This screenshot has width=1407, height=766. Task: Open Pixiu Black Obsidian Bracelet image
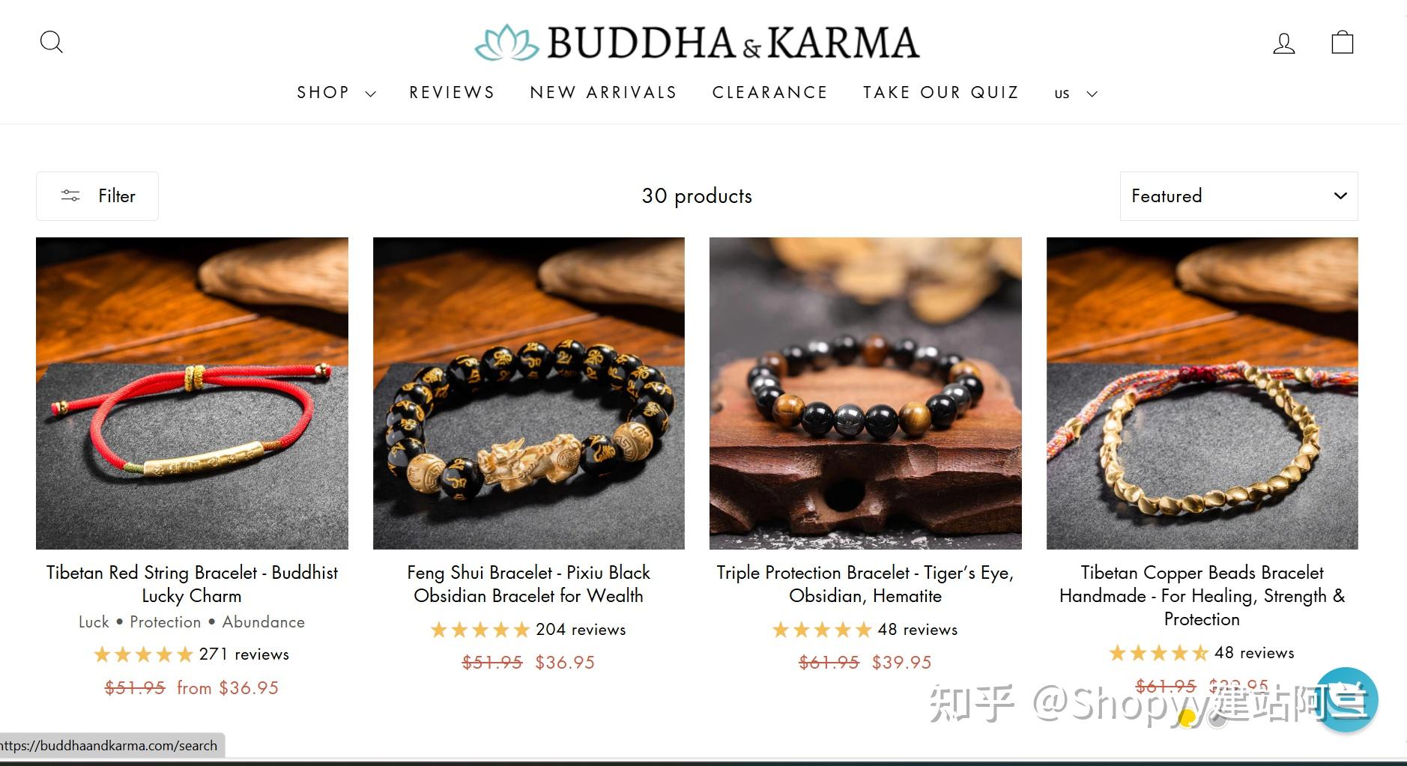[529, 393]
